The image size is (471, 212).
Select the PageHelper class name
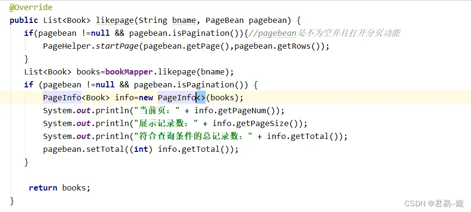pos(67,46)
